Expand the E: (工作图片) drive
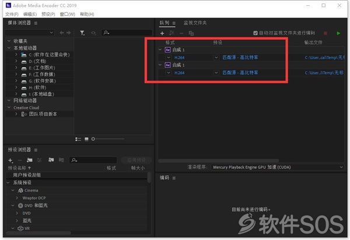This screenshot has height=240, width=350. [16, 68]
